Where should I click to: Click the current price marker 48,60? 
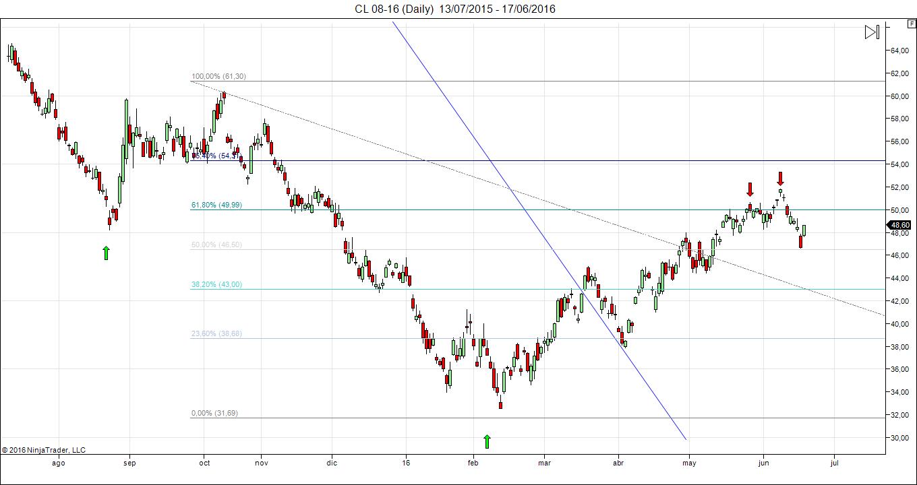[x=900, y=225]
